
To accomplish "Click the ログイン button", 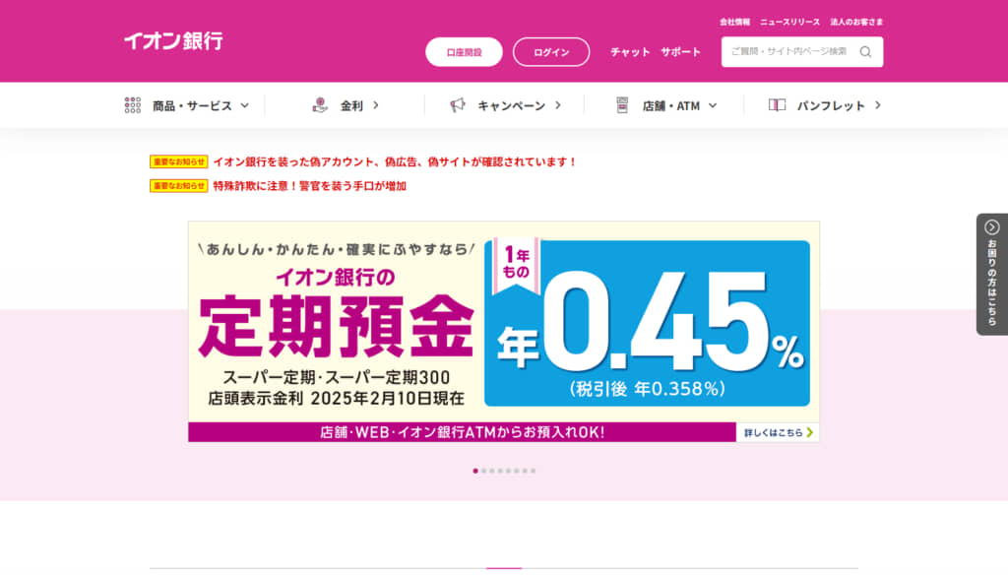I will (x=551, y=52).
